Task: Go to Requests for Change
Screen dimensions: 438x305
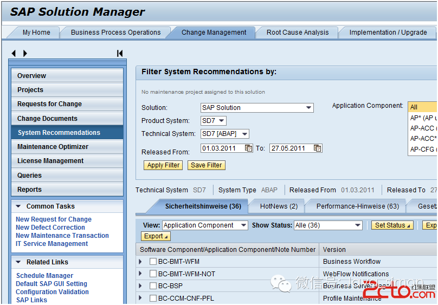Action: [67, 104]
